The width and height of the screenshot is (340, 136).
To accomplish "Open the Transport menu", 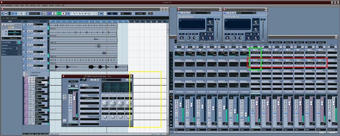I will pyautogui.click(x=45, y=5).
